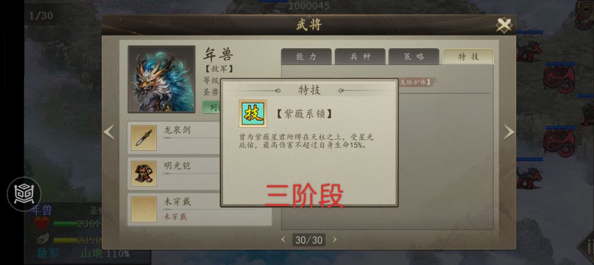Screen dimensions: 594x265
Task: Go to previous general with left arrow
Action: [x=109, y=133]
